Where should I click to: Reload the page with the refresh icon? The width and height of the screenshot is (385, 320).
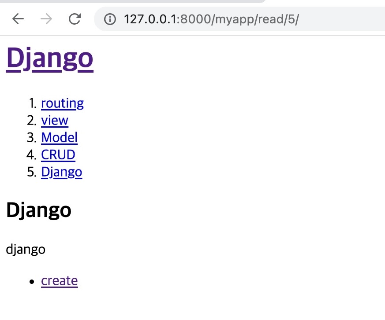75,19
